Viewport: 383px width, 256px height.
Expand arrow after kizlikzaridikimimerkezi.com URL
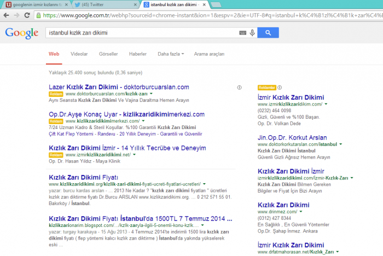(143, 121)
